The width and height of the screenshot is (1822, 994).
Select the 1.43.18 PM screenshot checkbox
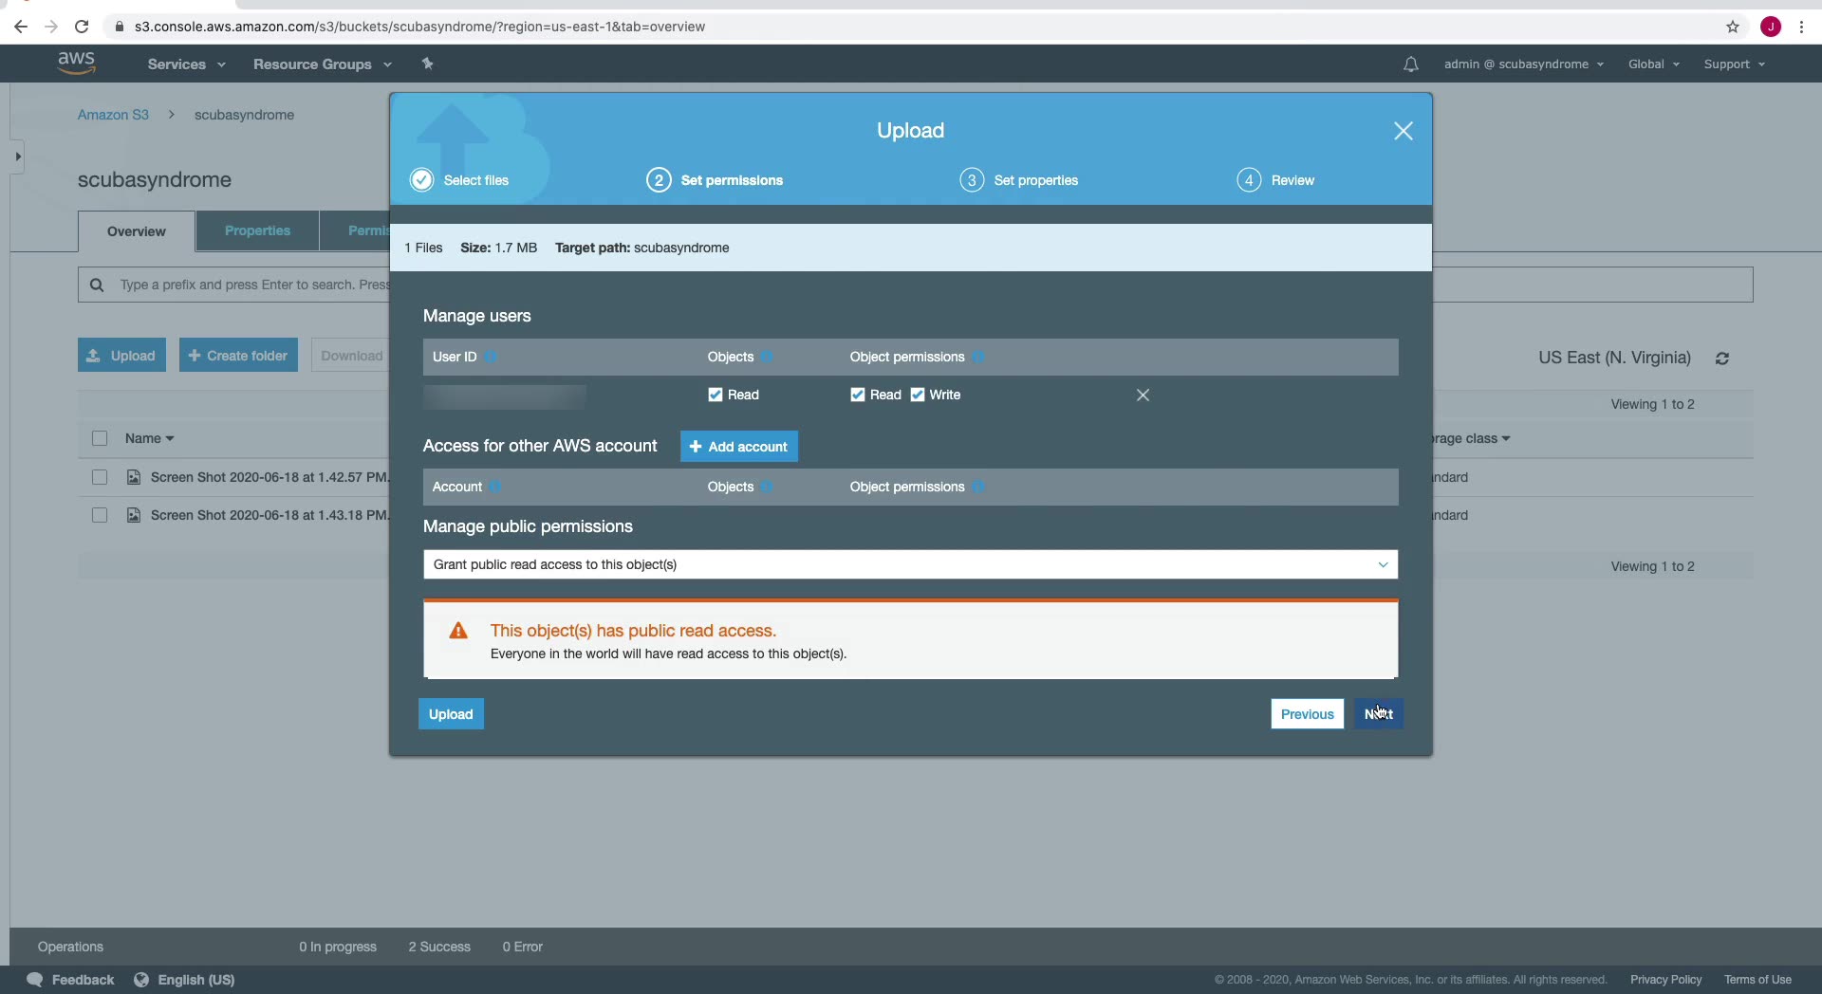(x=100, y=515)
